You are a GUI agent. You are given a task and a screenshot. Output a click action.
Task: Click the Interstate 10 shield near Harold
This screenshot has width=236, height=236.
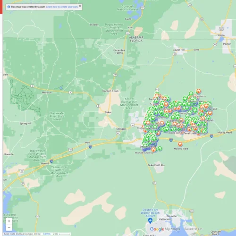[x=51, y=161]
